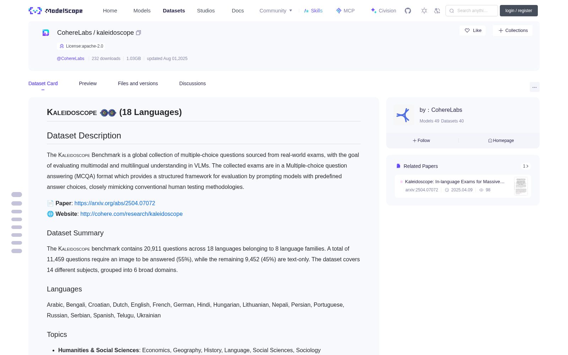Click 'updated Aug 01,2025' text
This screenshot has height=355, width=568.
(x=167, y=59)
